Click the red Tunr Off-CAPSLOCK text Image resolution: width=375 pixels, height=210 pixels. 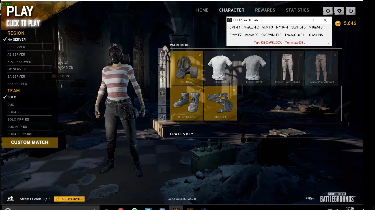pyautogui.click(x=268, y=43)
